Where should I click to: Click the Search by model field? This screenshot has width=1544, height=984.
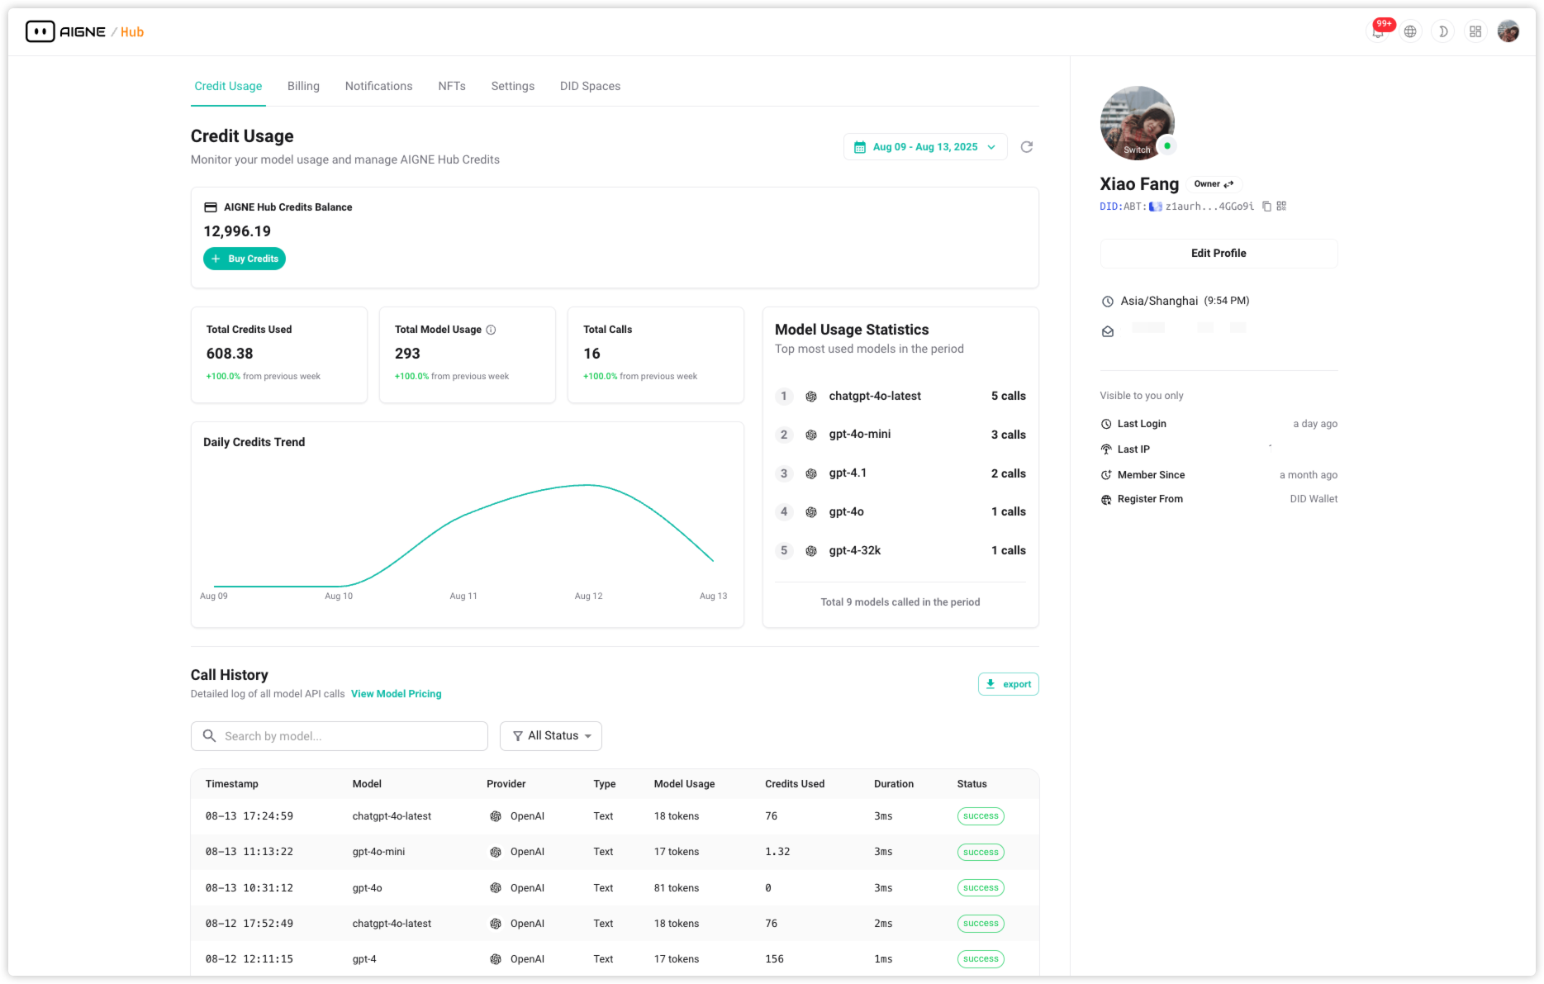340,736
